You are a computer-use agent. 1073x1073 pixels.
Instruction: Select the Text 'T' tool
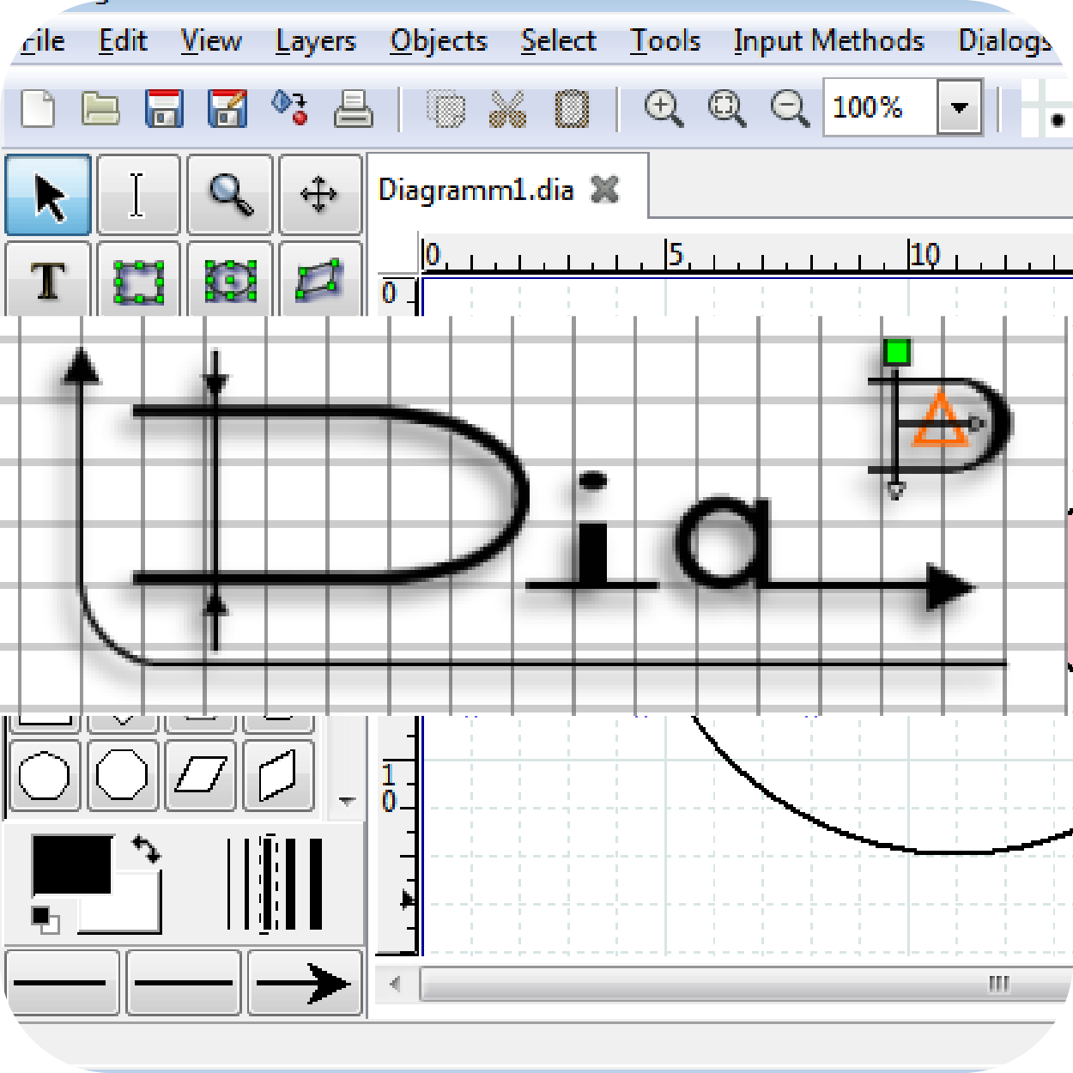coord(48,281)
